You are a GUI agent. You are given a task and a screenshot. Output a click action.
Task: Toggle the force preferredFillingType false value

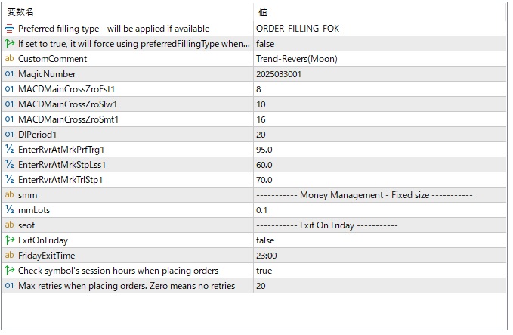coord(265,44)
